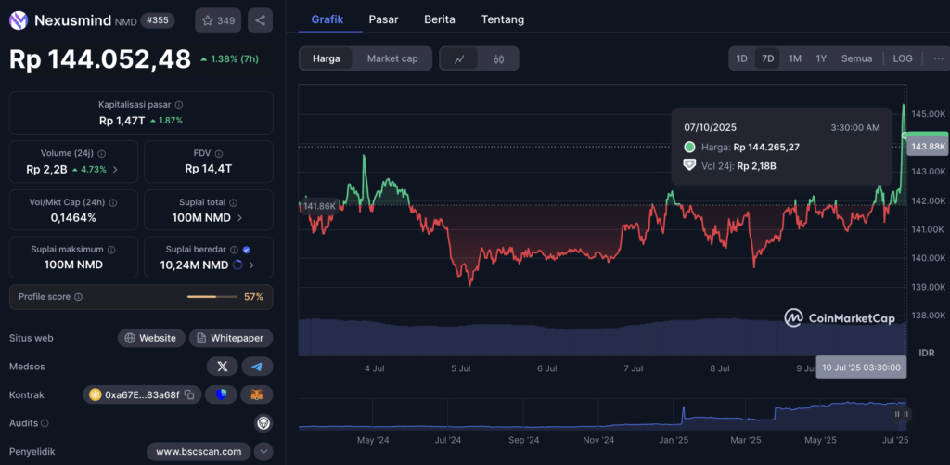950x465 pixels.
Task: Add token to MetaMask fox icon
Action: pyautogui.click(x=257, y=394)
